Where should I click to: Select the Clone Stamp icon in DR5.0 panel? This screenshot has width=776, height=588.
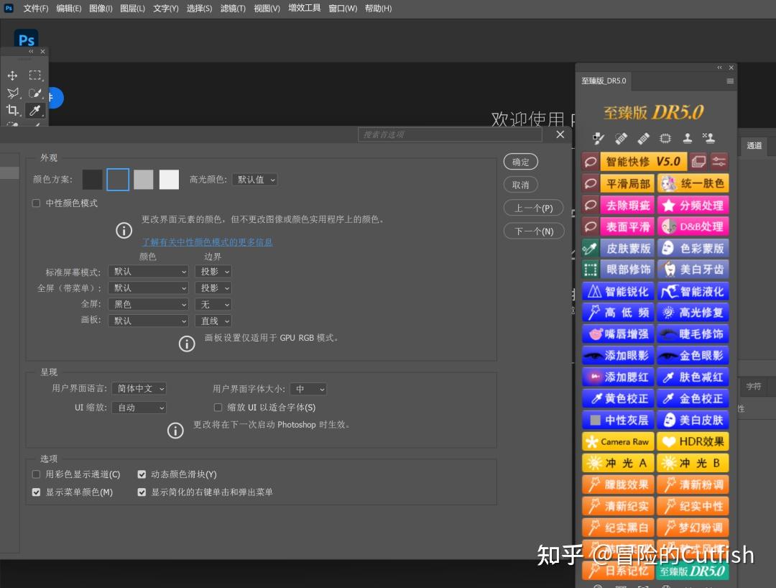coord(687,138)
